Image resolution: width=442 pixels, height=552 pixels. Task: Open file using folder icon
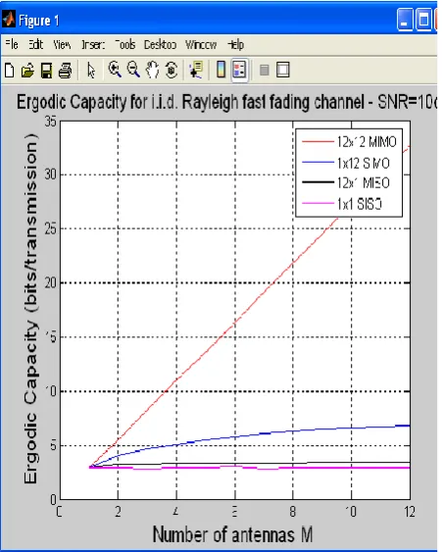coord(27,71)
